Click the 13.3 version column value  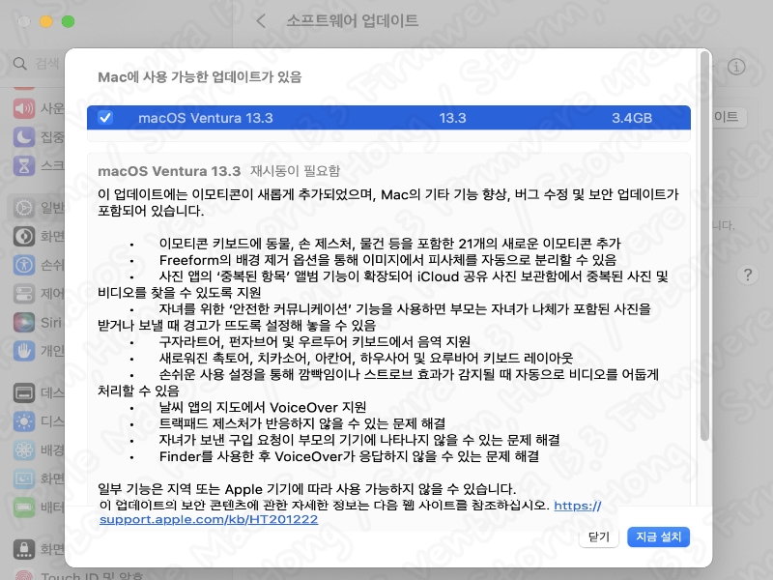point(452,118)
